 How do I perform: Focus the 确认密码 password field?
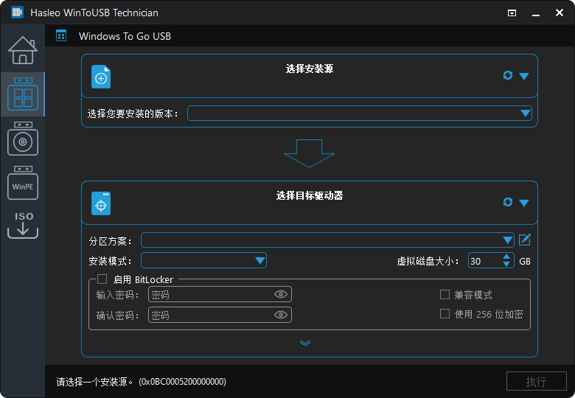220,315
